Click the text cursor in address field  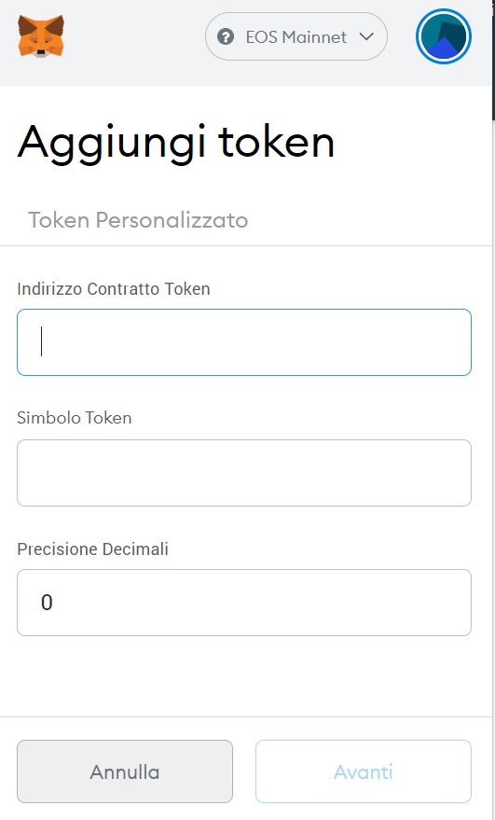pyautogui.click(x=41, y=341)
